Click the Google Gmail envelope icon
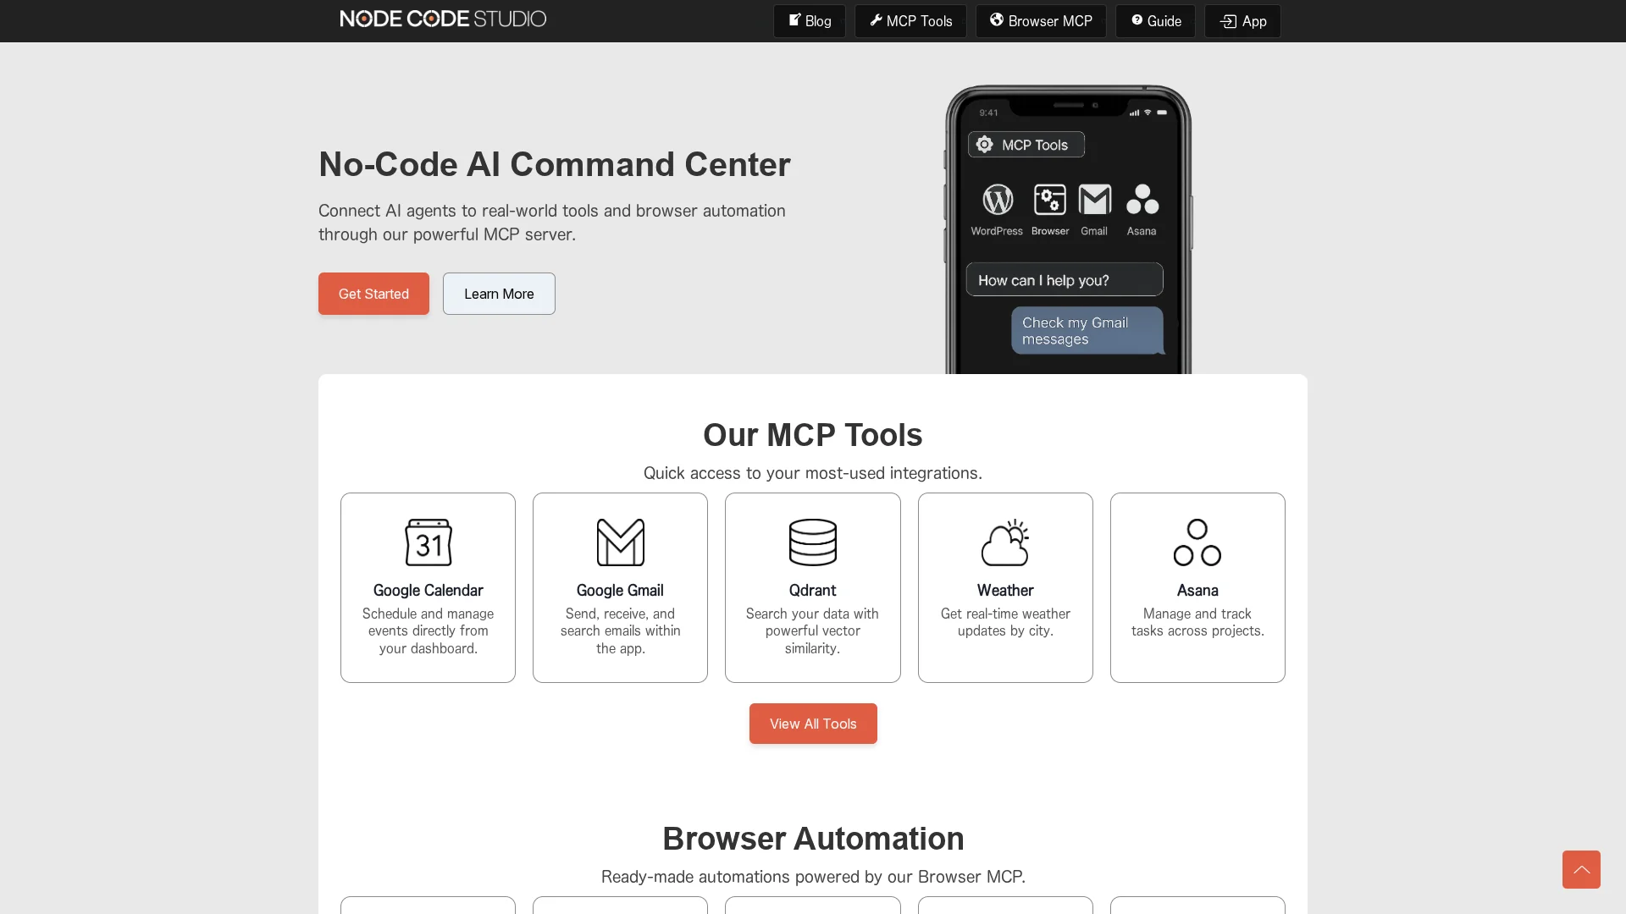Viewport: 1626px width, 914px height. (x=620, y=542)
